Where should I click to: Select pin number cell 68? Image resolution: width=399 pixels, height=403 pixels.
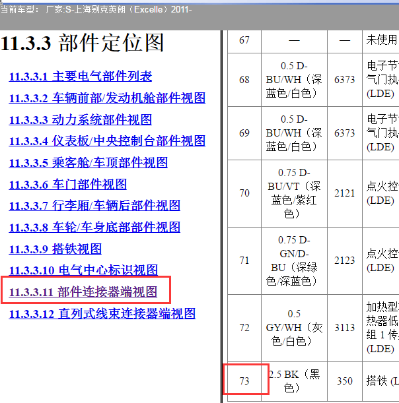tap(244, 80)
